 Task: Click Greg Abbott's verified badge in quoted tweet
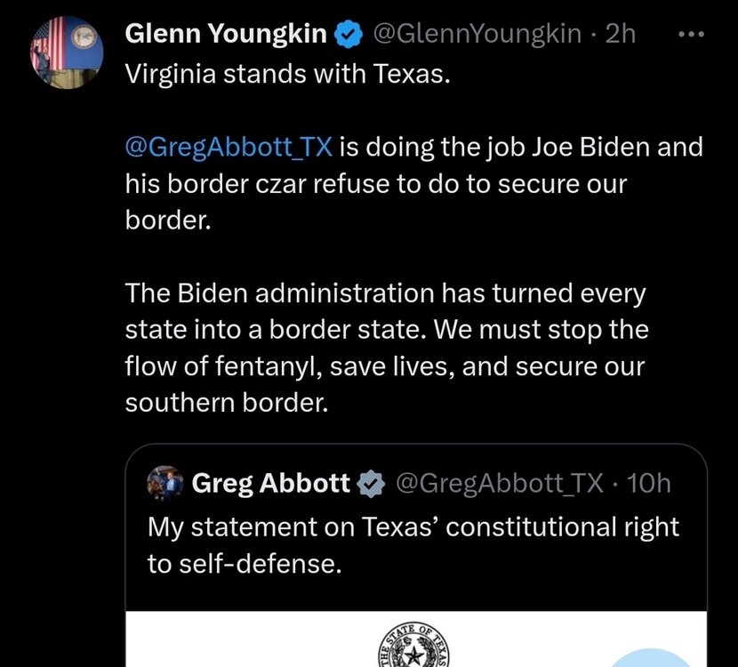coord(370,484)
